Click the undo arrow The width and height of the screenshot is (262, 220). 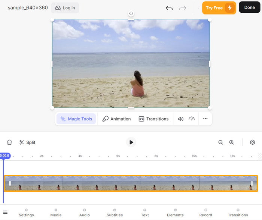(169, 8)
